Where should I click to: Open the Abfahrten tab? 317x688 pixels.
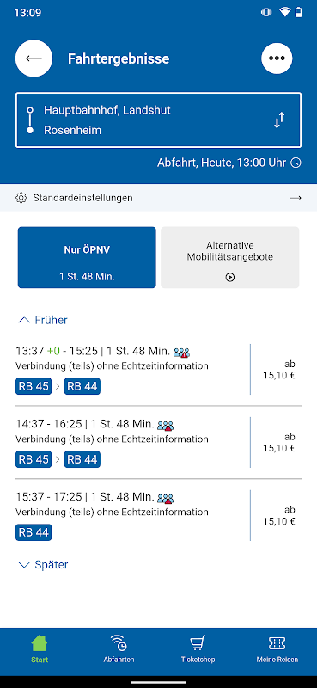point(119,649)
